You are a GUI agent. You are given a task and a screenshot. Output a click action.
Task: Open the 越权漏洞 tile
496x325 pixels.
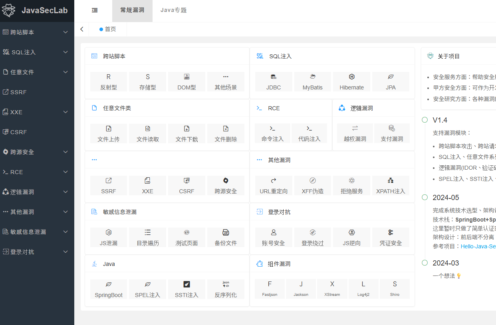click(355, 133)
